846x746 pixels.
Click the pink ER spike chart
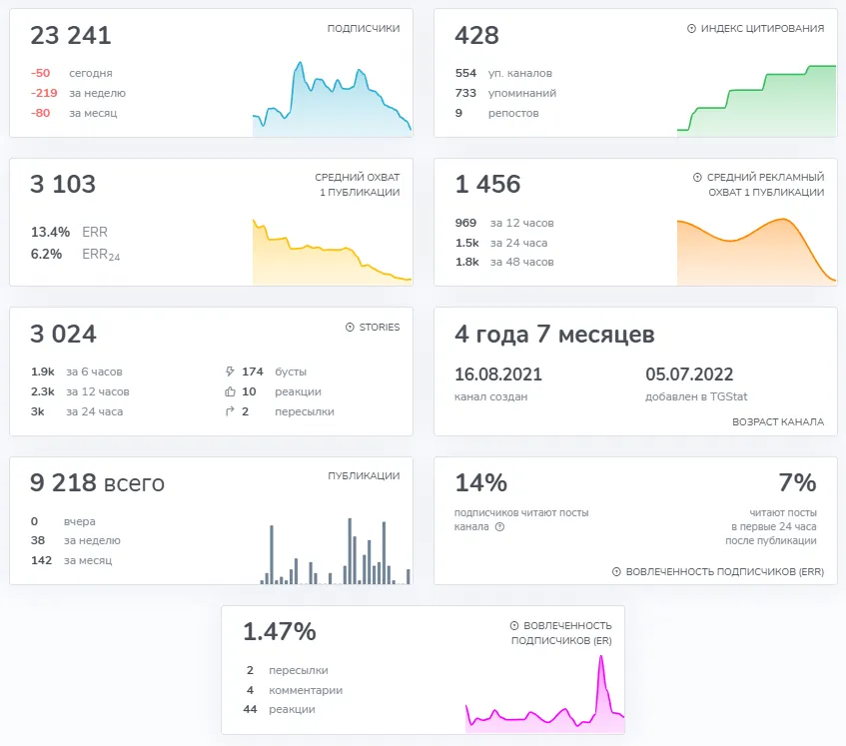pos(544,694)
